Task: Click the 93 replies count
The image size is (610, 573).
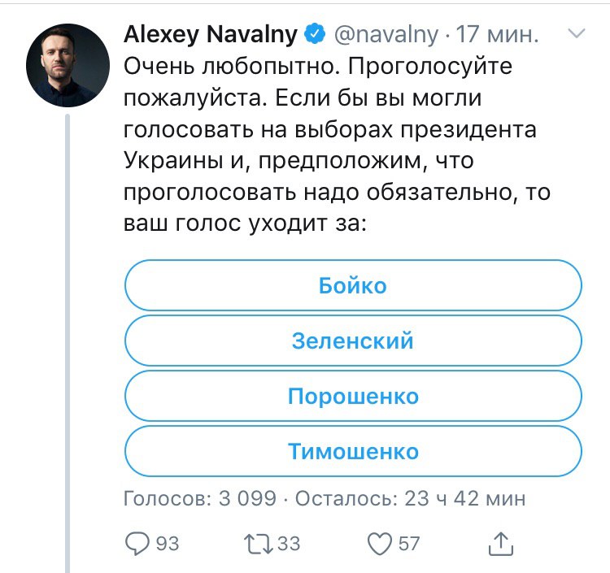Action: click(x=168, y=544)
